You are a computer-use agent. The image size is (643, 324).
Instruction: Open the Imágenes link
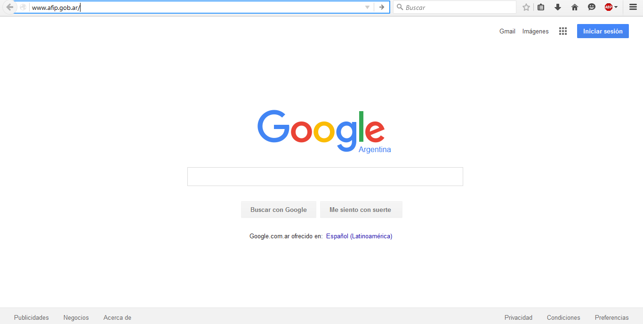click(535, 31)
